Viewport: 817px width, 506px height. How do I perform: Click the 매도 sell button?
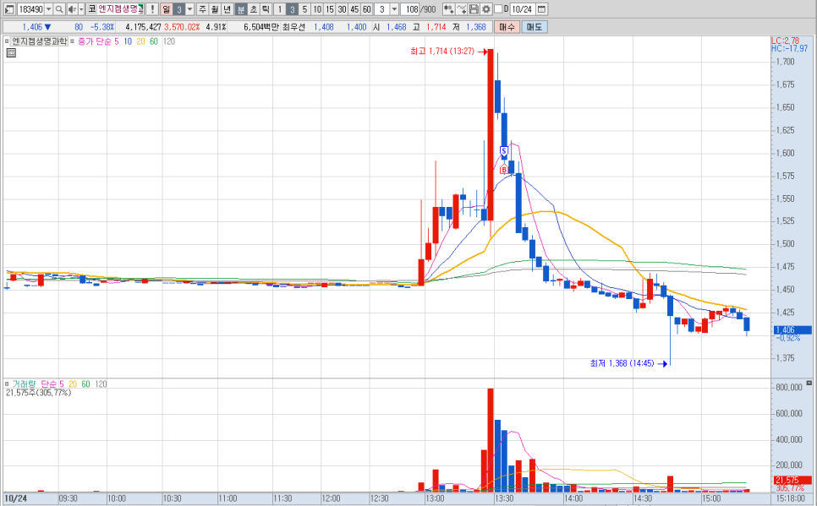click(535, 27)
